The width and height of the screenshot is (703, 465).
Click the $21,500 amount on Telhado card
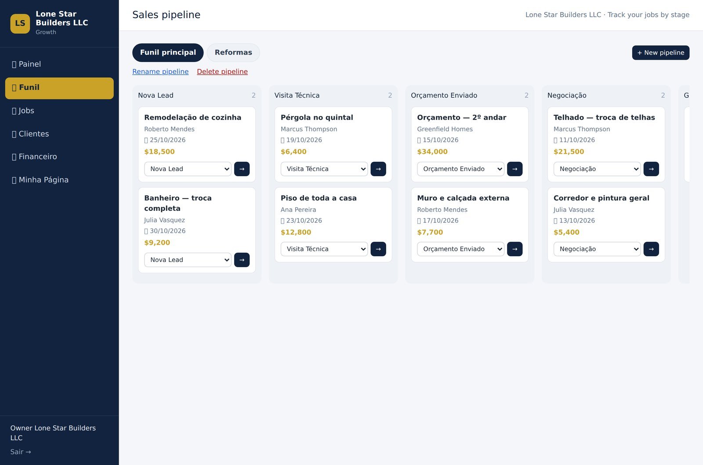pos(569,152)
